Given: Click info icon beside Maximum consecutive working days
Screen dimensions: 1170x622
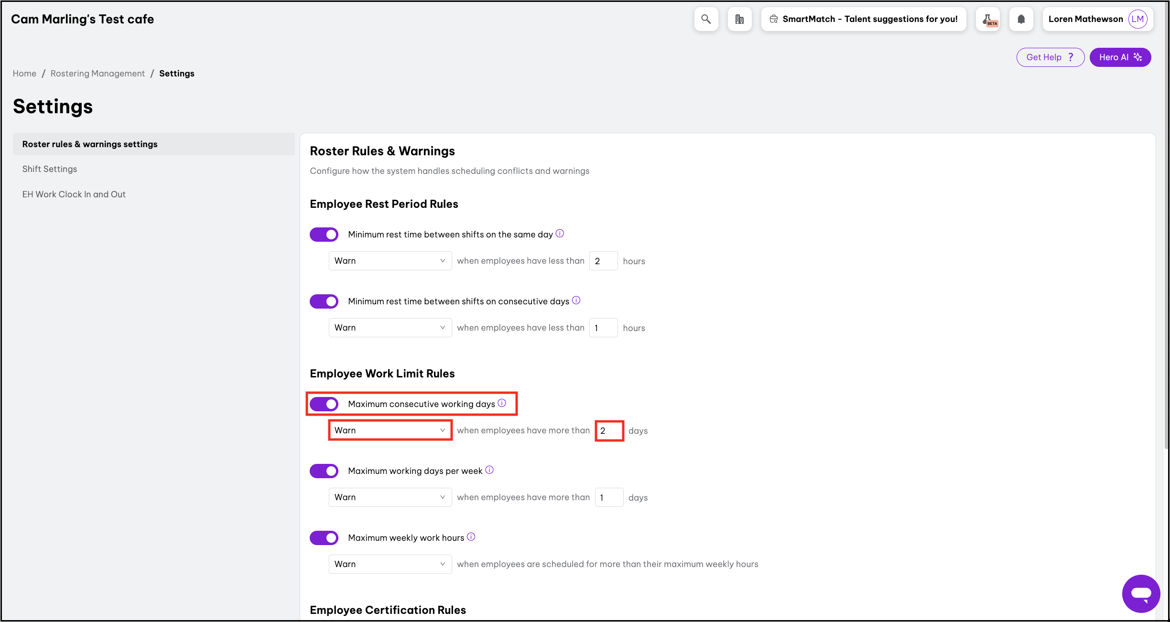Looking at the screenshot, I should (x=502, y=403).
